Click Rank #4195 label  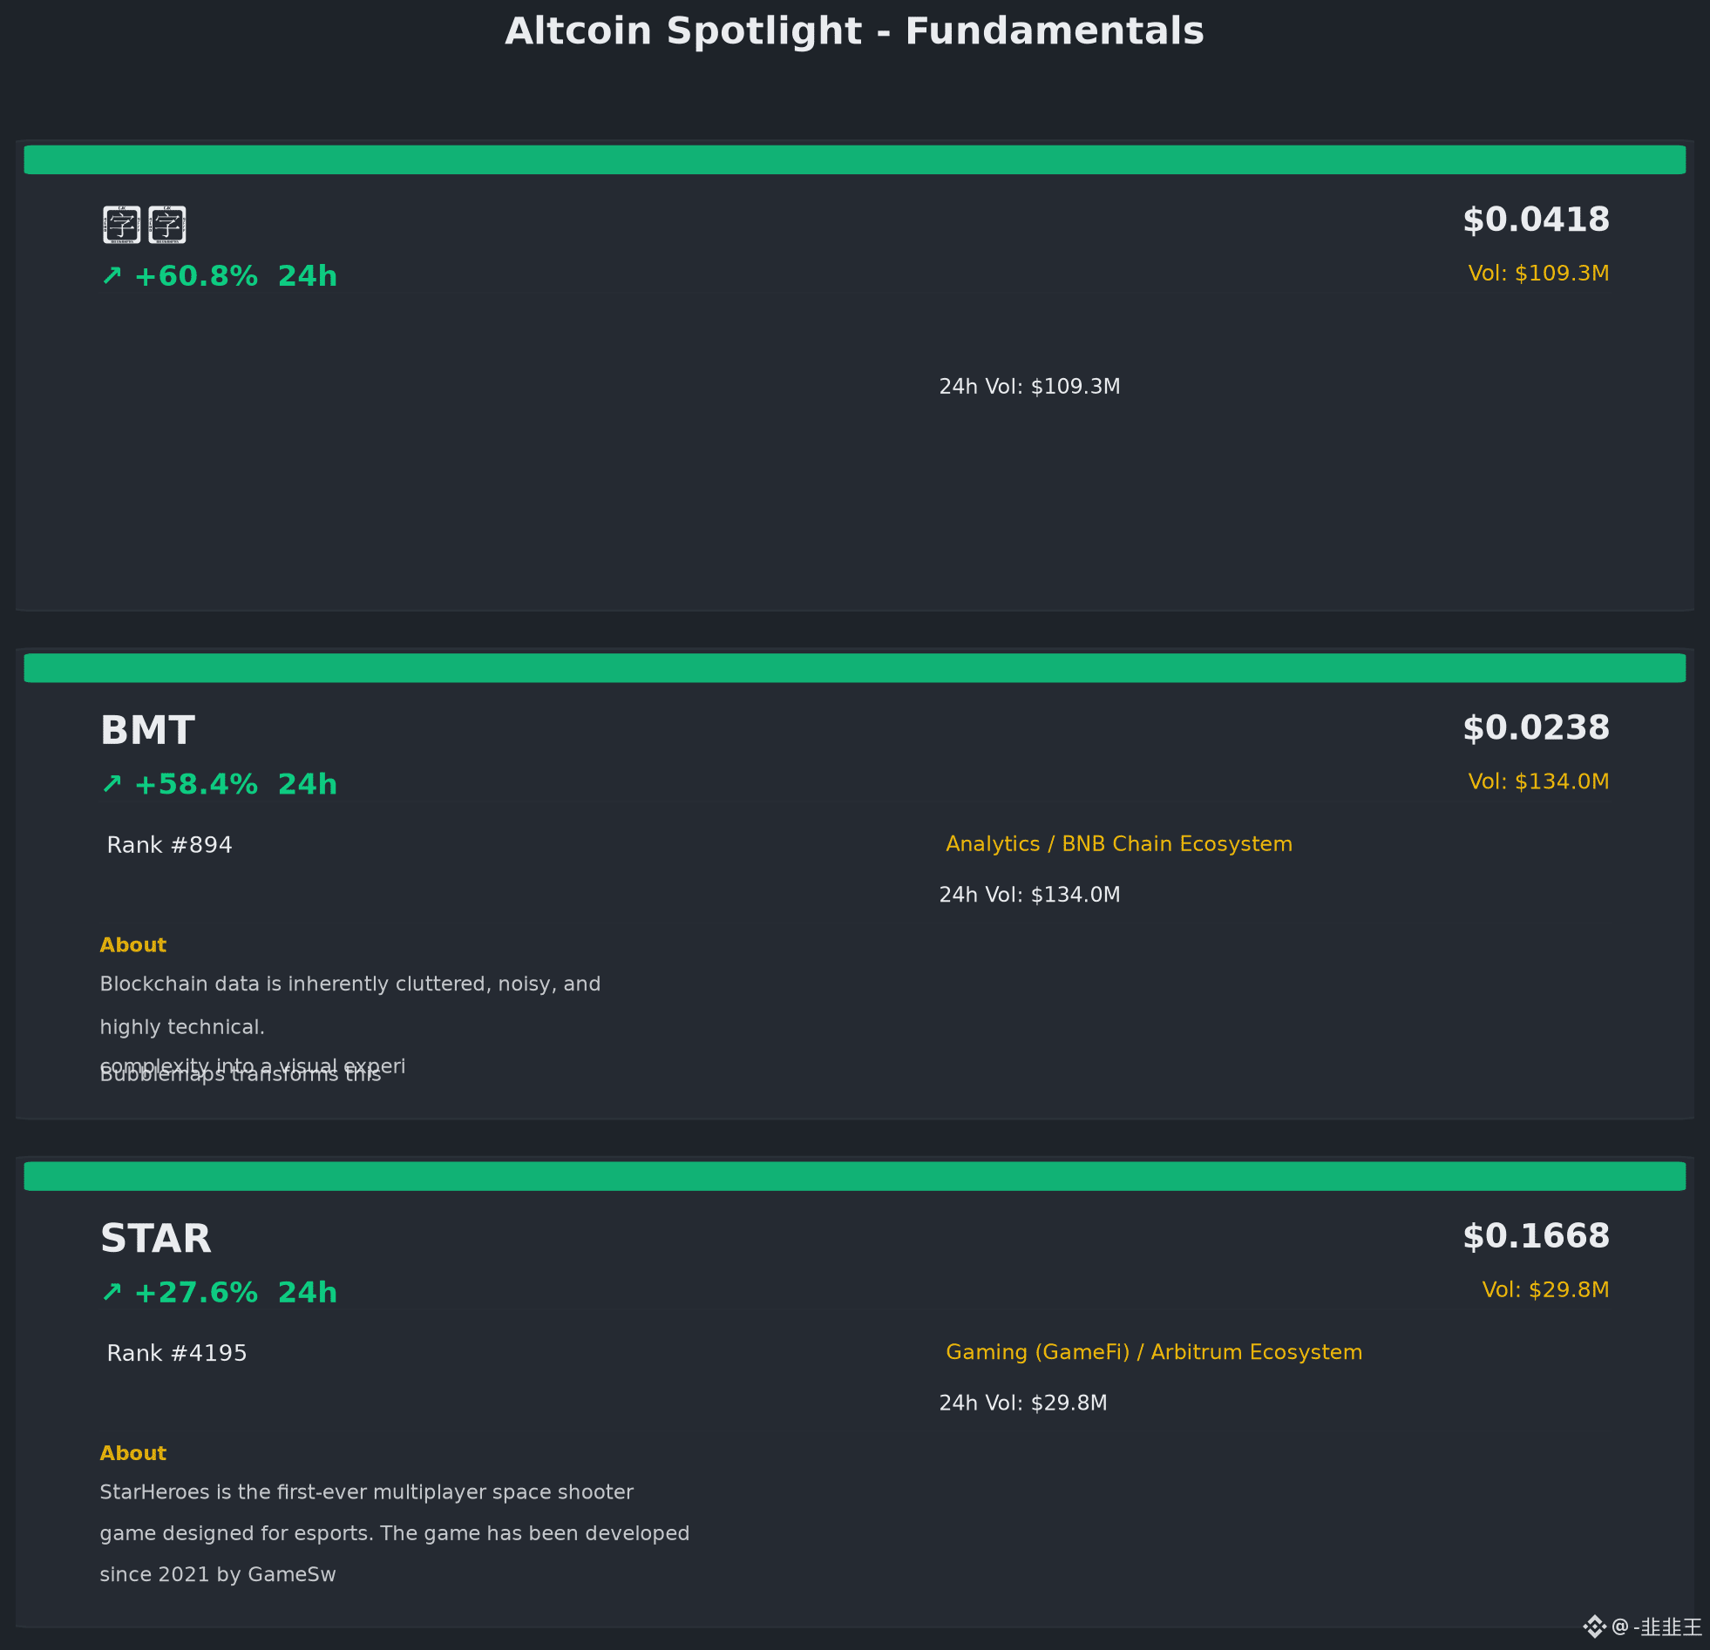(x=177, y=1354)
